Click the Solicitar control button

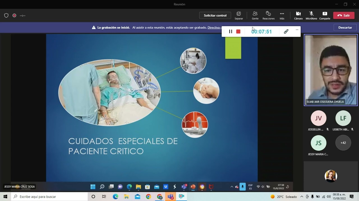click(215, 15)
